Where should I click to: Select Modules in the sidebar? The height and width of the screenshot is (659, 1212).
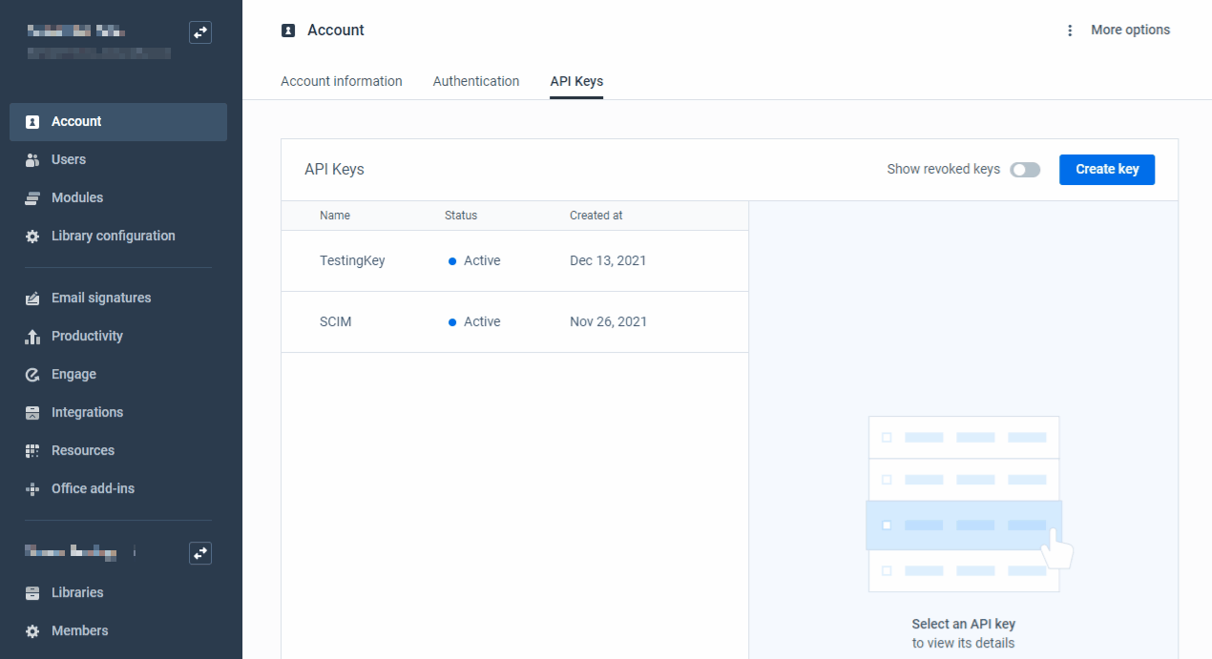coord(77,197)
